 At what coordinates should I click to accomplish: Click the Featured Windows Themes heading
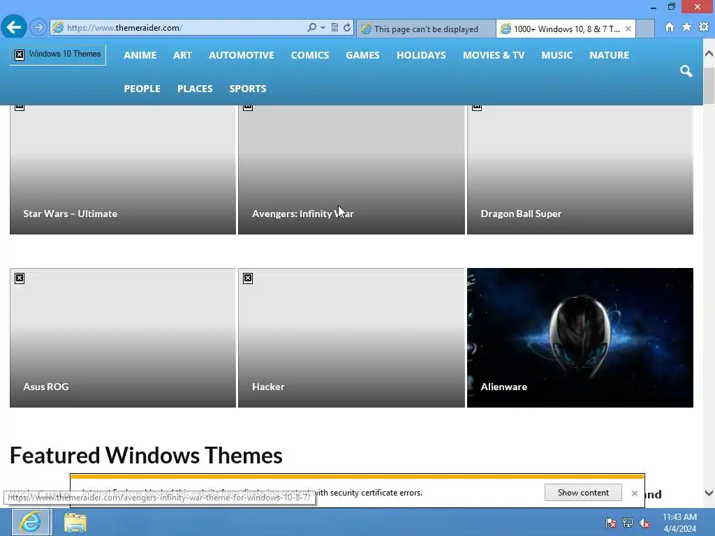click(x=146, y=455)
